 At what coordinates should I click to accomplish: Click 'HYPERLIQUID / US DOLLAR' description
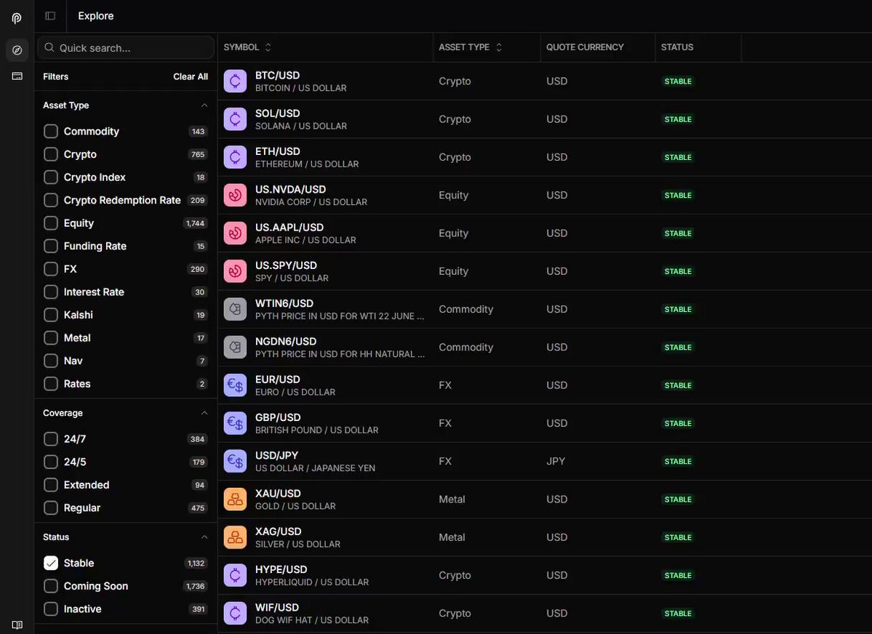(312, 582)
